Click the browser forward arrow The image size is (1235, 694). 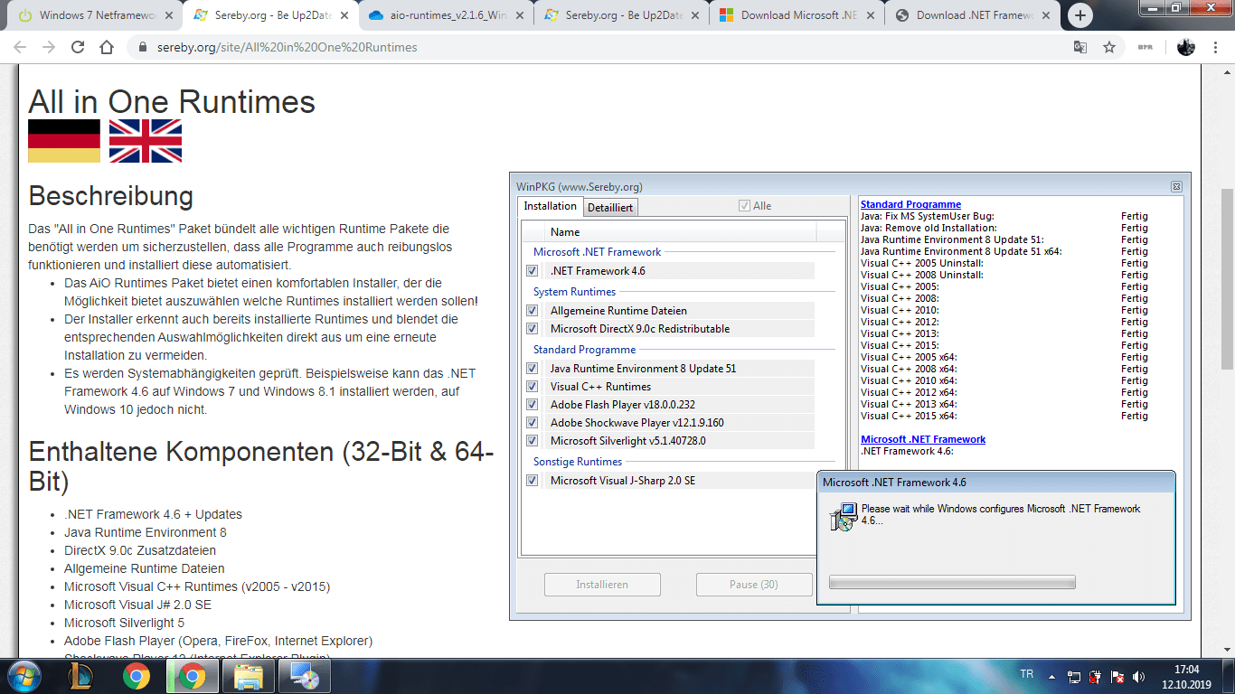click(x=49, y=47)
